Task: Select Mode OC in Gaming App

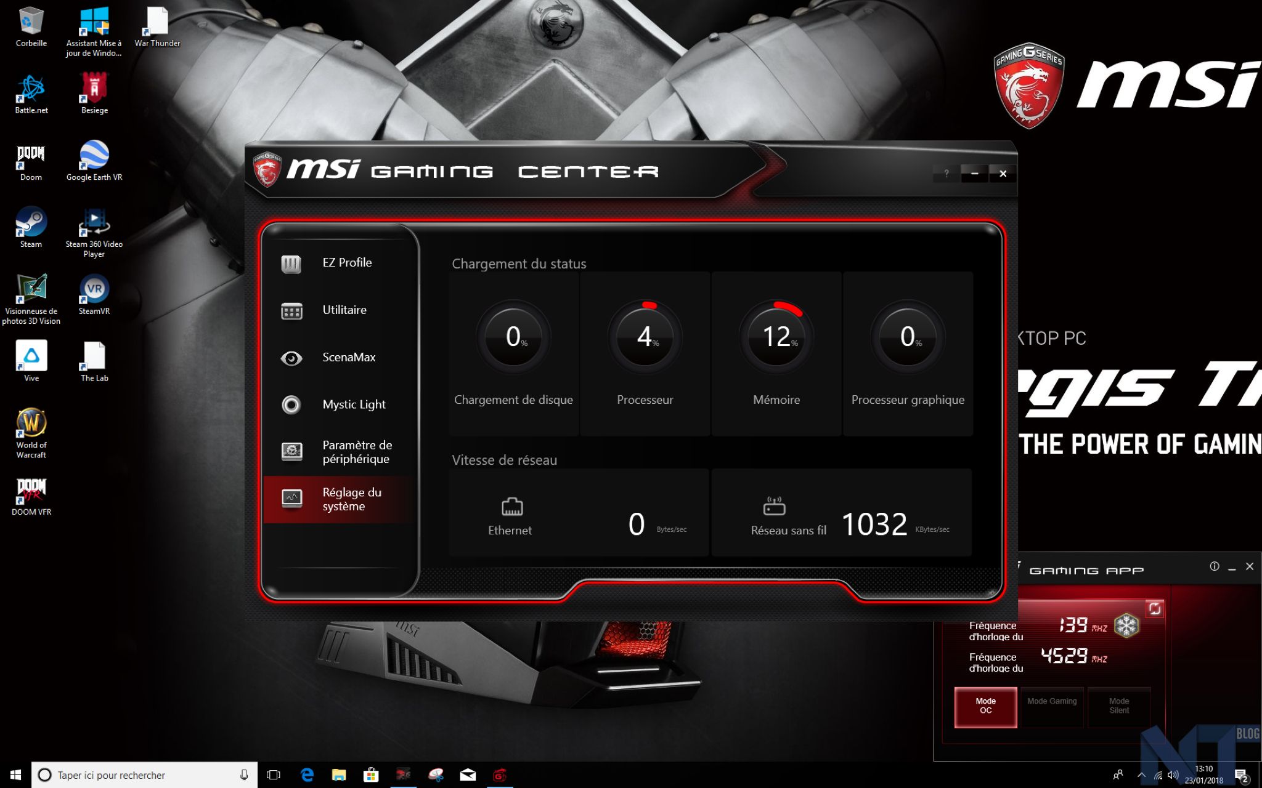Action: (x=985, y=707)
